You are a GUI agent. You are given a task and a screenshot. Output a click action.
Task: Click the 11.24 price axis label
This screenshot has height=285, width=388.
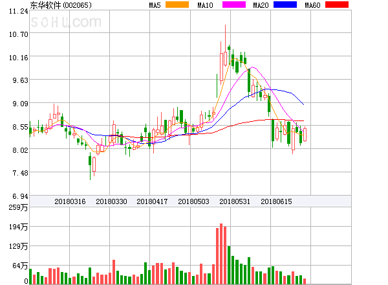(x=19, y=11)
